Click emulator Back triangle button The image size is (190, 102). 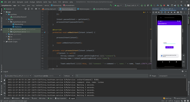click(168, 12)
